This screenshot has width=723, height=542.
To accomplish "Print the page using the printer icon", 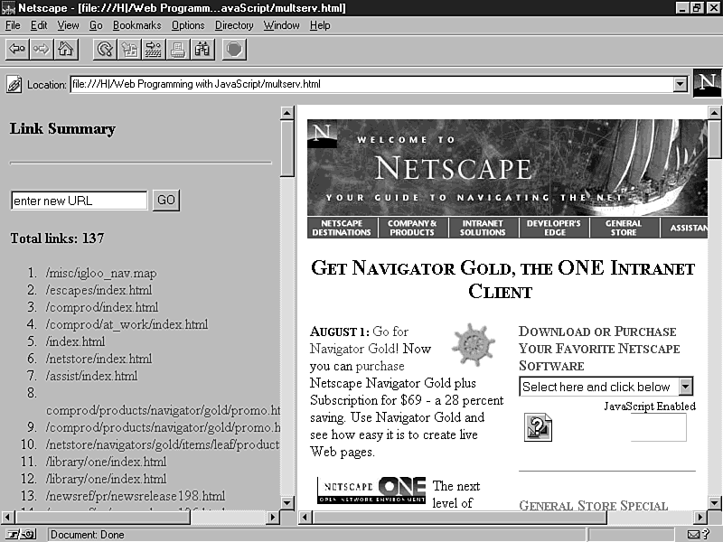I will [178, 49].
